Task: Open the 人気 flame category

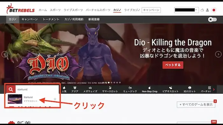Action: point(64,89)
